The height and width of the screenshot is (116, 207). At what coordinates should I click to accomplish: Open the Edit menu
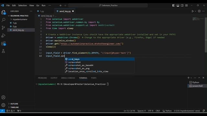(x=14, y=5)
